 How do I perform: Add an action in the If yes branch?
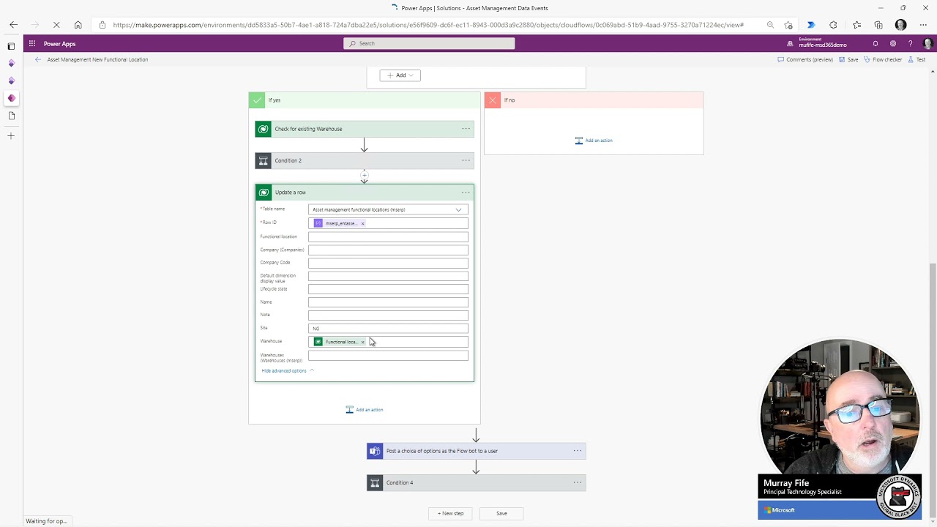(x=365, y=410)
